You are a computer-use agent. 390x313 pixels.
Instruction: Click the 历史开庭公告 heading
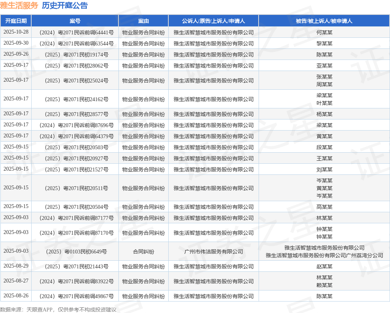click(x=64, y=5)
